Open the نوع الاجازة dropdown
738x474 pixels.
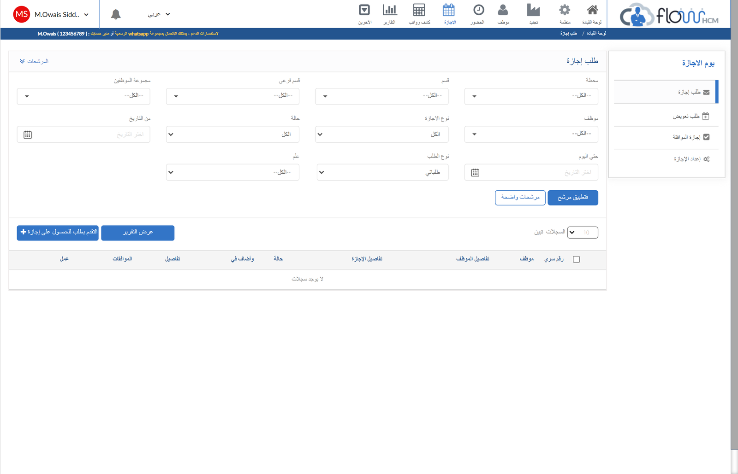[x=381, y=135]
